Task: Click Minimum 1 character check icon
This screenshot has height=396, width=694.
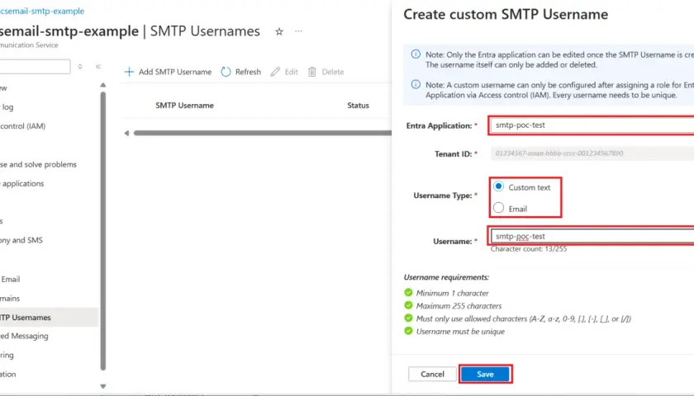Action: 408,293
